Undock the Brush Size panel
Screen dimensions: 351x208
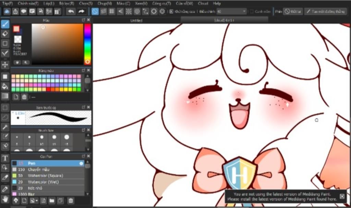(84, 130)
